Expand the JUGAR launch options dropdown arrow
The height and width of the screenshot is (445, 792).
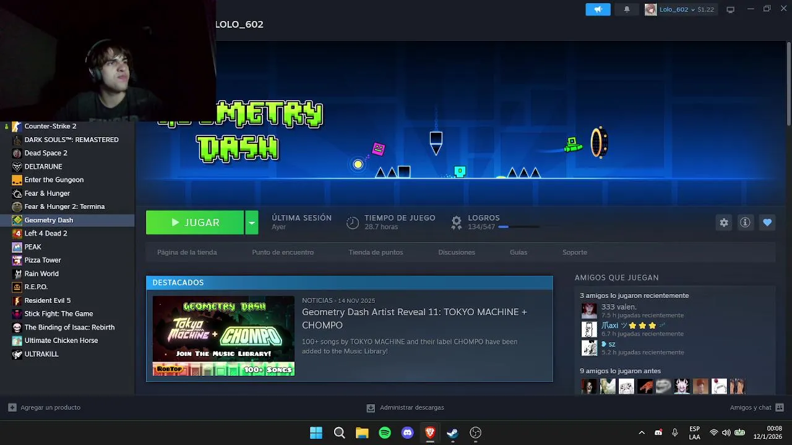click(x=251, y=222)
